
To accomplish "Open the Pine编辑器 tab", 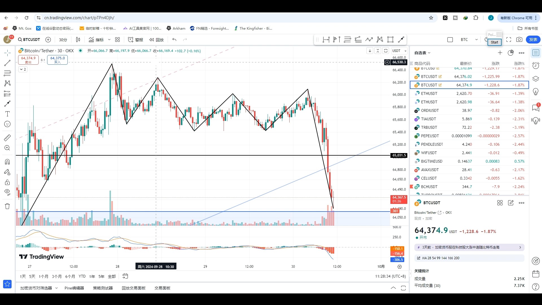I will pyautogui.click(x=74, y=288).
